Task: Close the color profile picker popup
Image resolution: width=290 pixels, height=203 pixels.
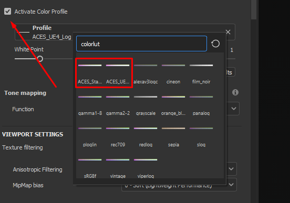Action: click(x=228, y=32)
